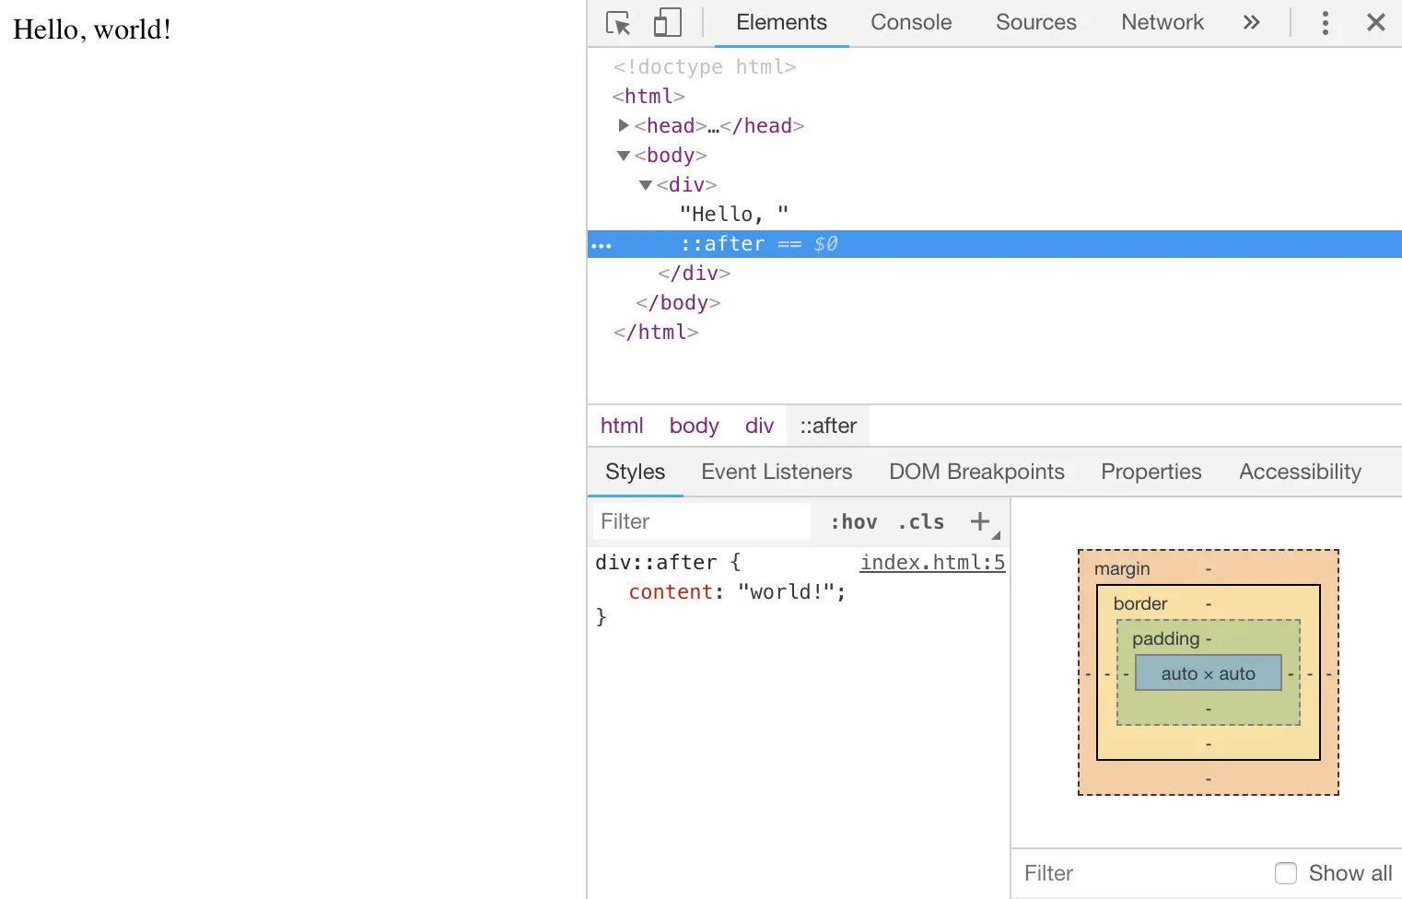Switch to the Console tab

910,22
